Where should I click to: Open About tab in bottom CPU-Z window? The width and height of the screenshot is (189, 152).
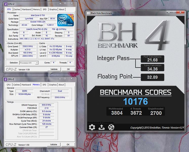point(61,85)
